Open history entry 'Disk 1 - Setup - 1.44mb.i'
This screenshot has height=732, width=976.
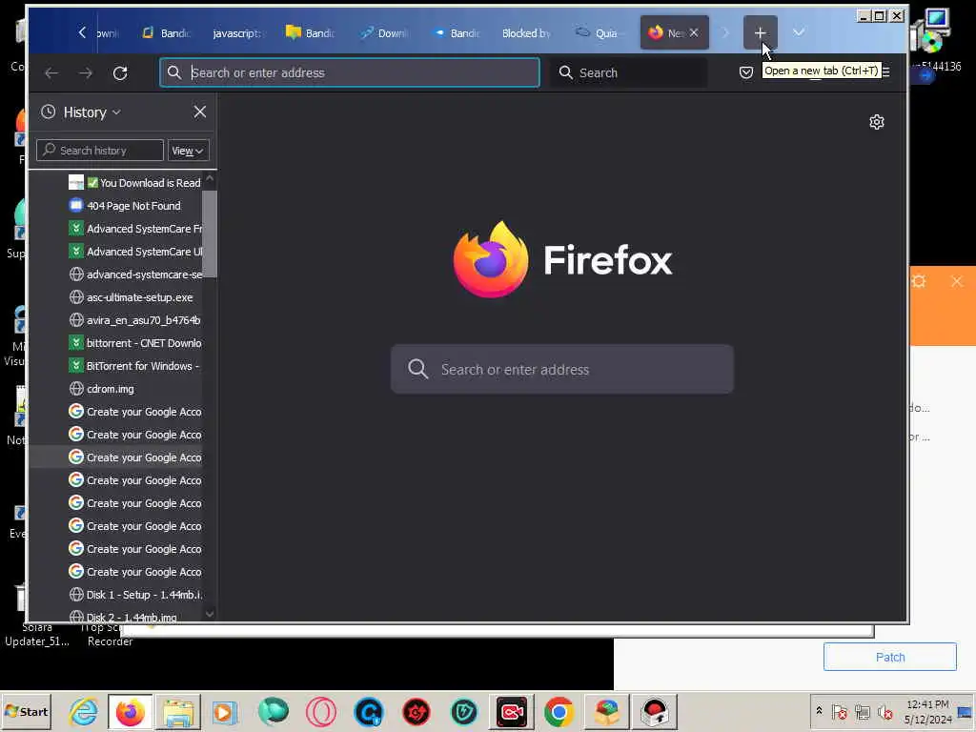click(135, 595)
